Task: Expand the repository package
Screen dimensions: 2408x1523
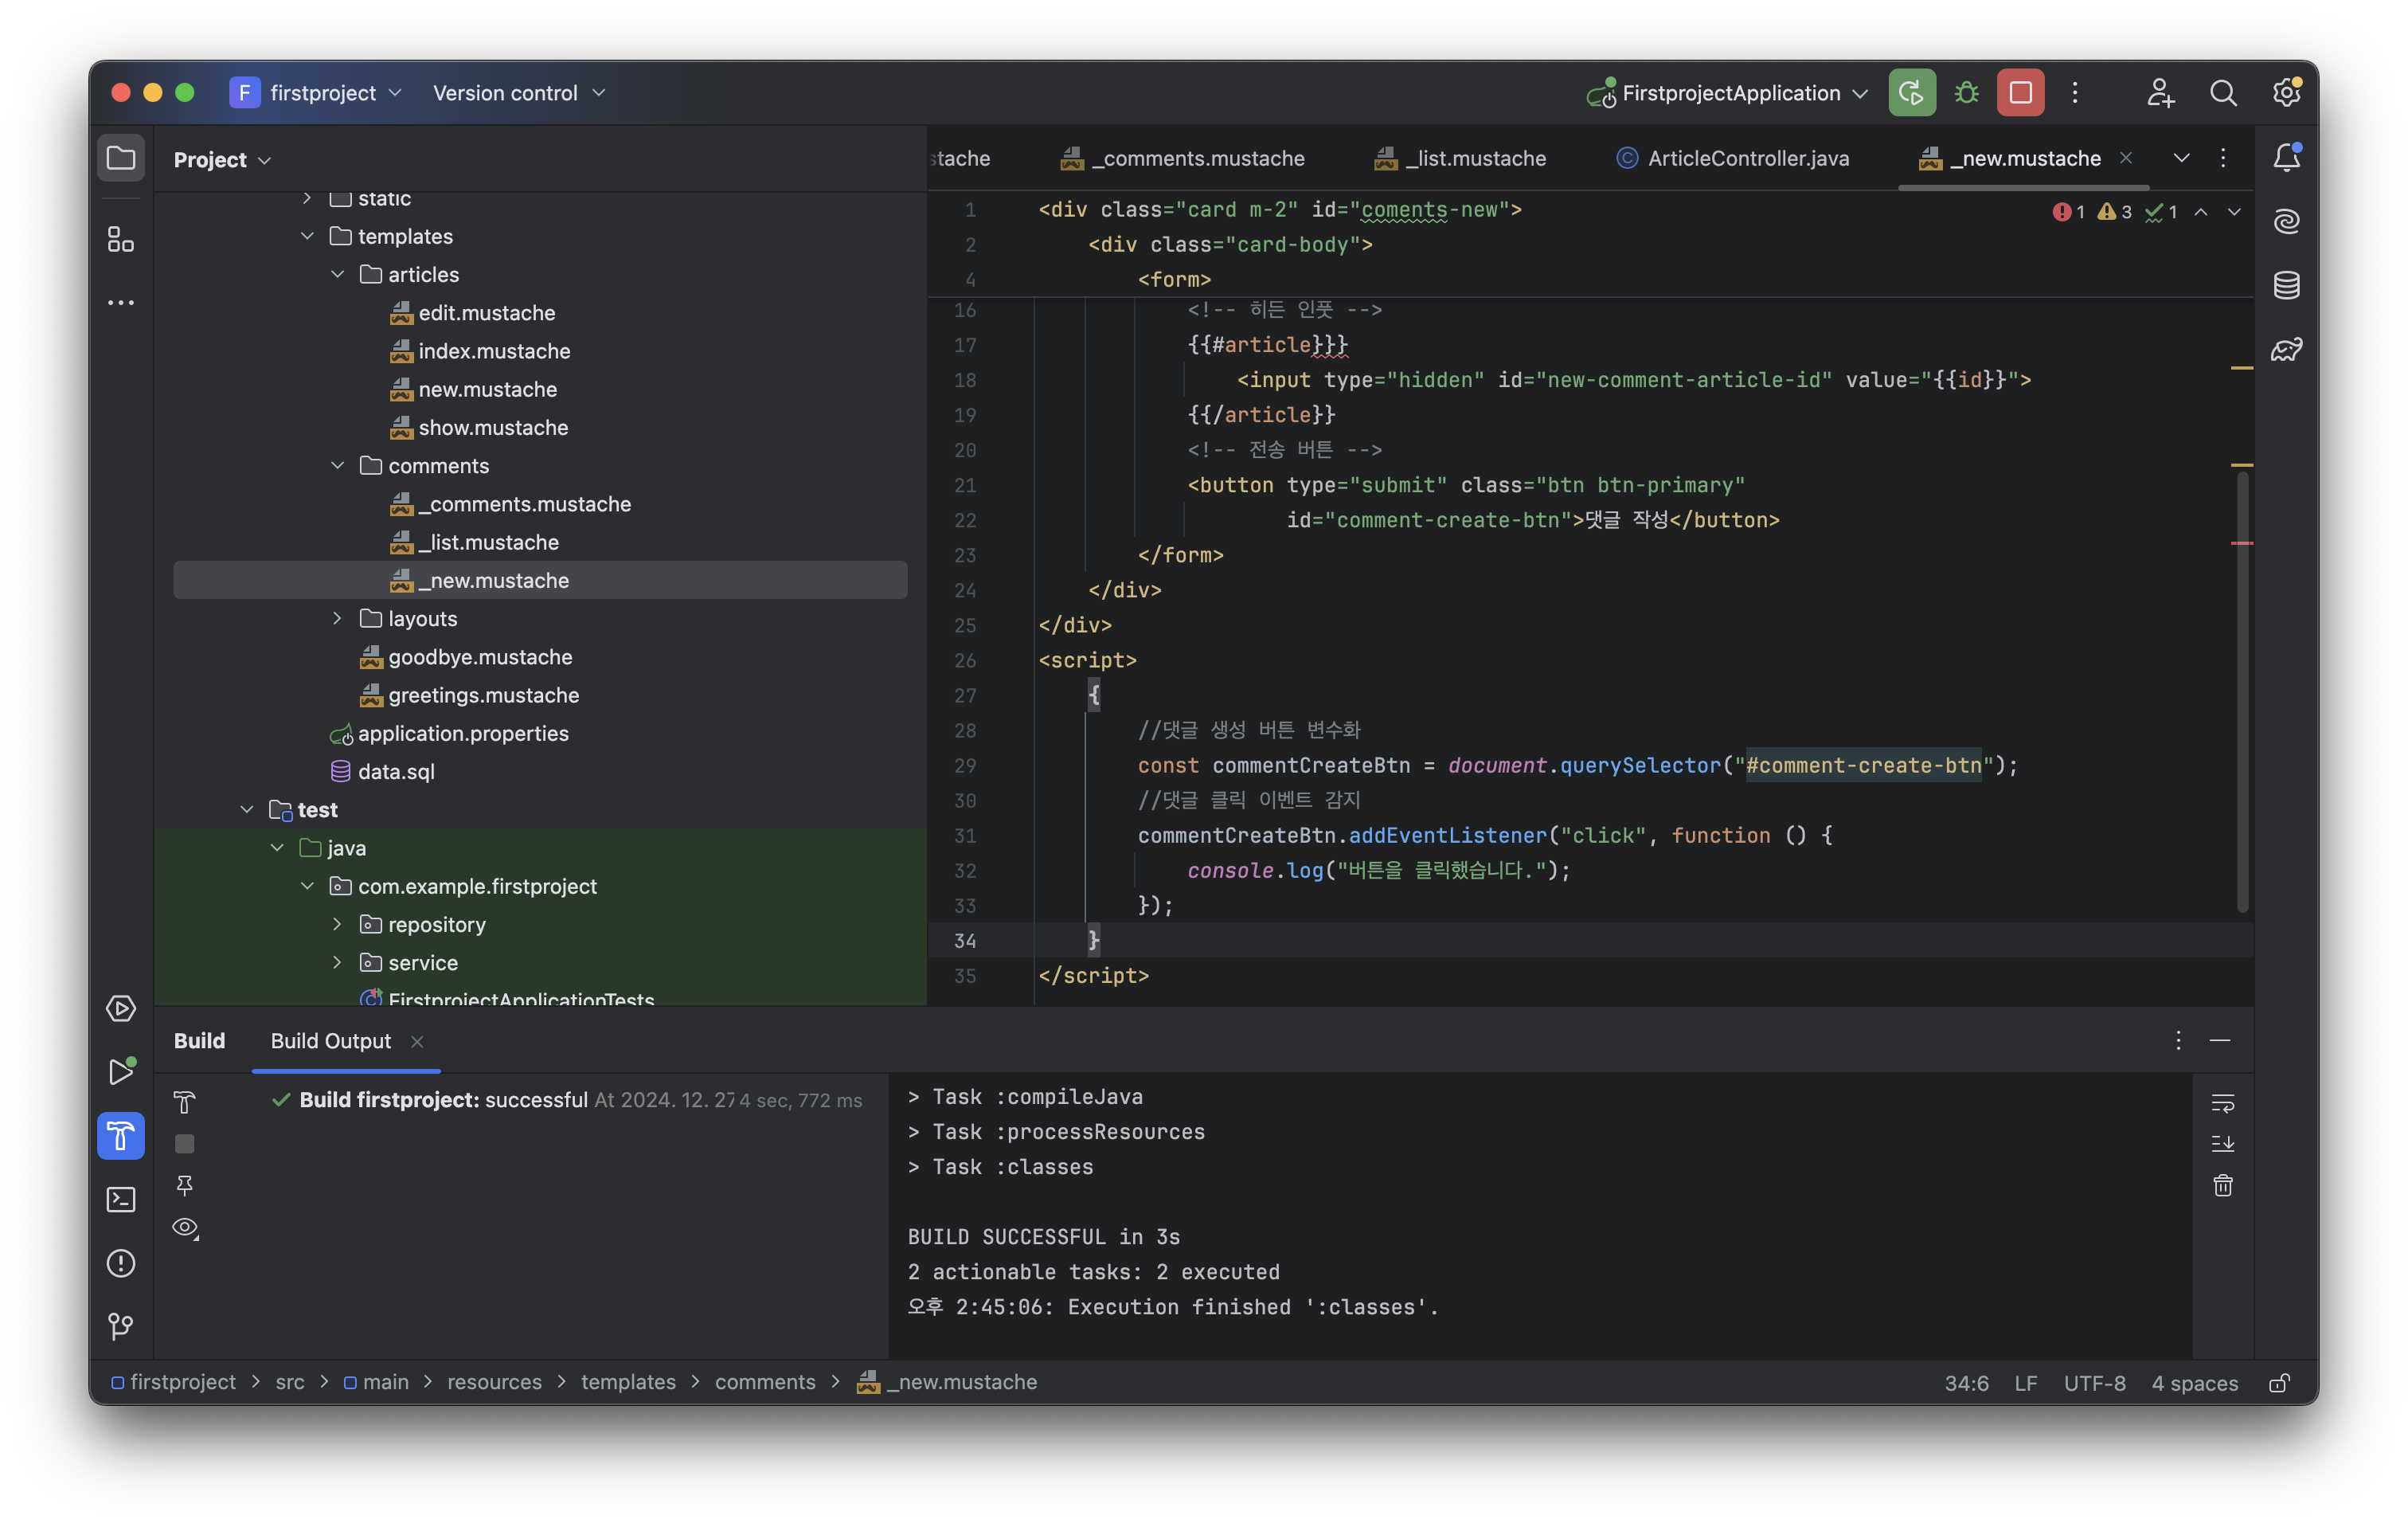Action: [338, 925]
